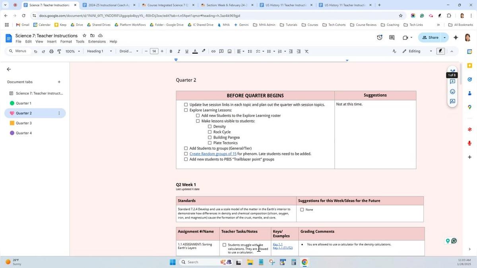Screen dimensions: 477x268
Task: Insert a link using the toolbar icon
Action: tap(213, 51)
